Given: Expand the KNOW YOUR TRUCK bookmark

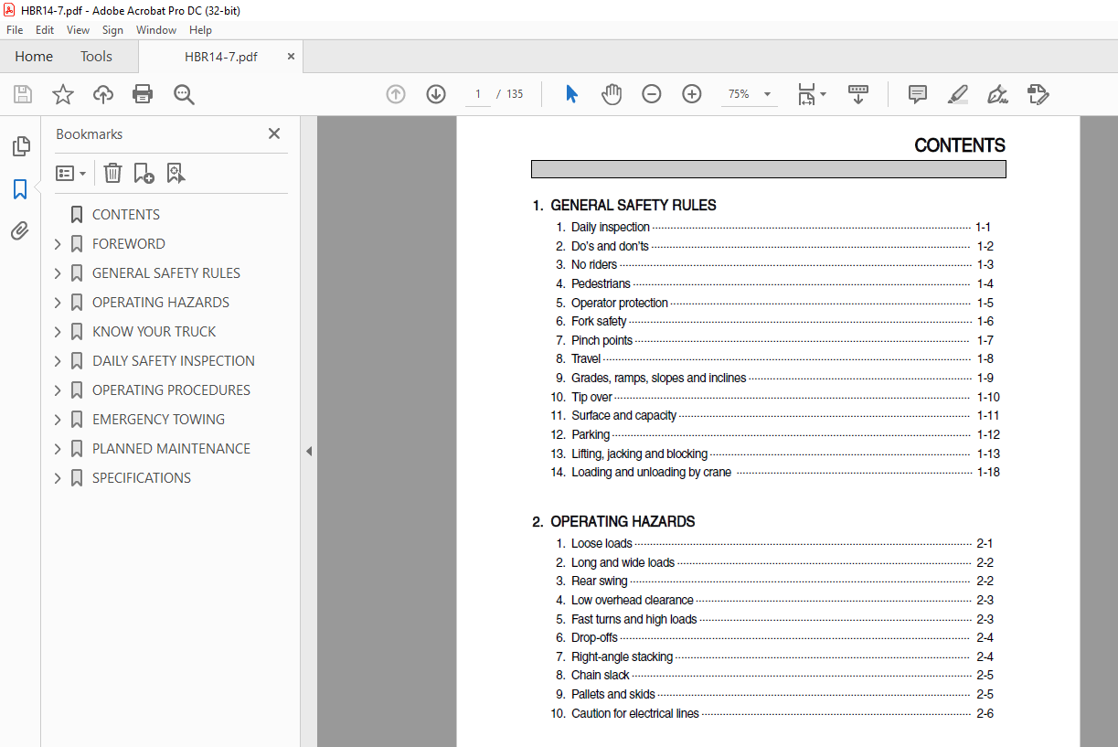Looking at the screenshot, I should [58, 332].
